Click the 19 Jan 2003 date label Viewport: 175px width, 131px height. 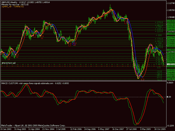[6, 129]
